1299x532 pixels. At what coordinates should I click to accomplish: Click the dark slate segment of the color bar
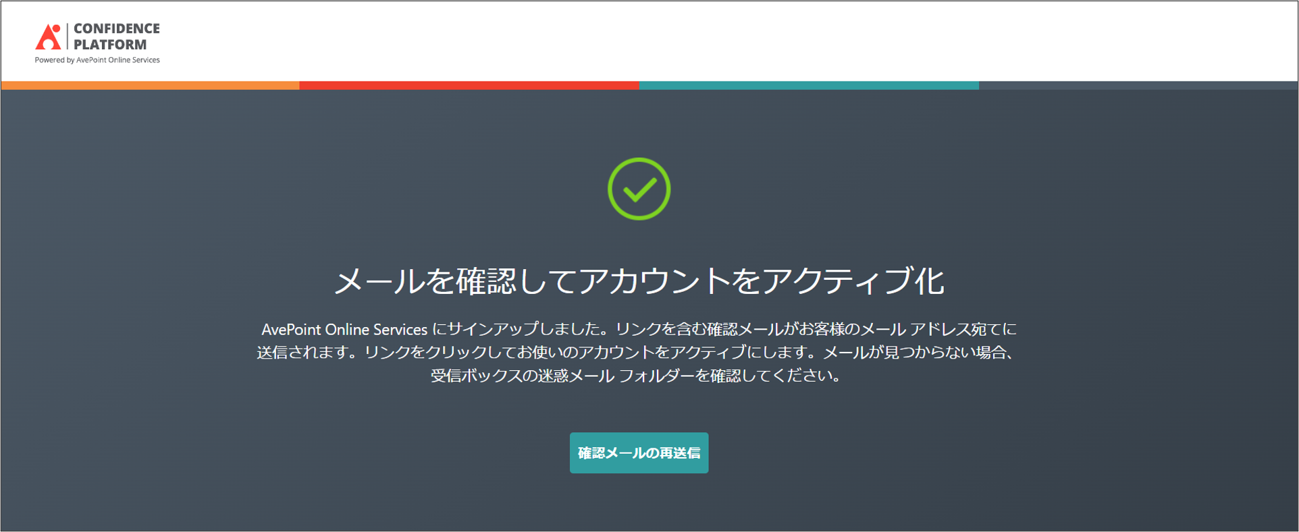coord(1138,86)
